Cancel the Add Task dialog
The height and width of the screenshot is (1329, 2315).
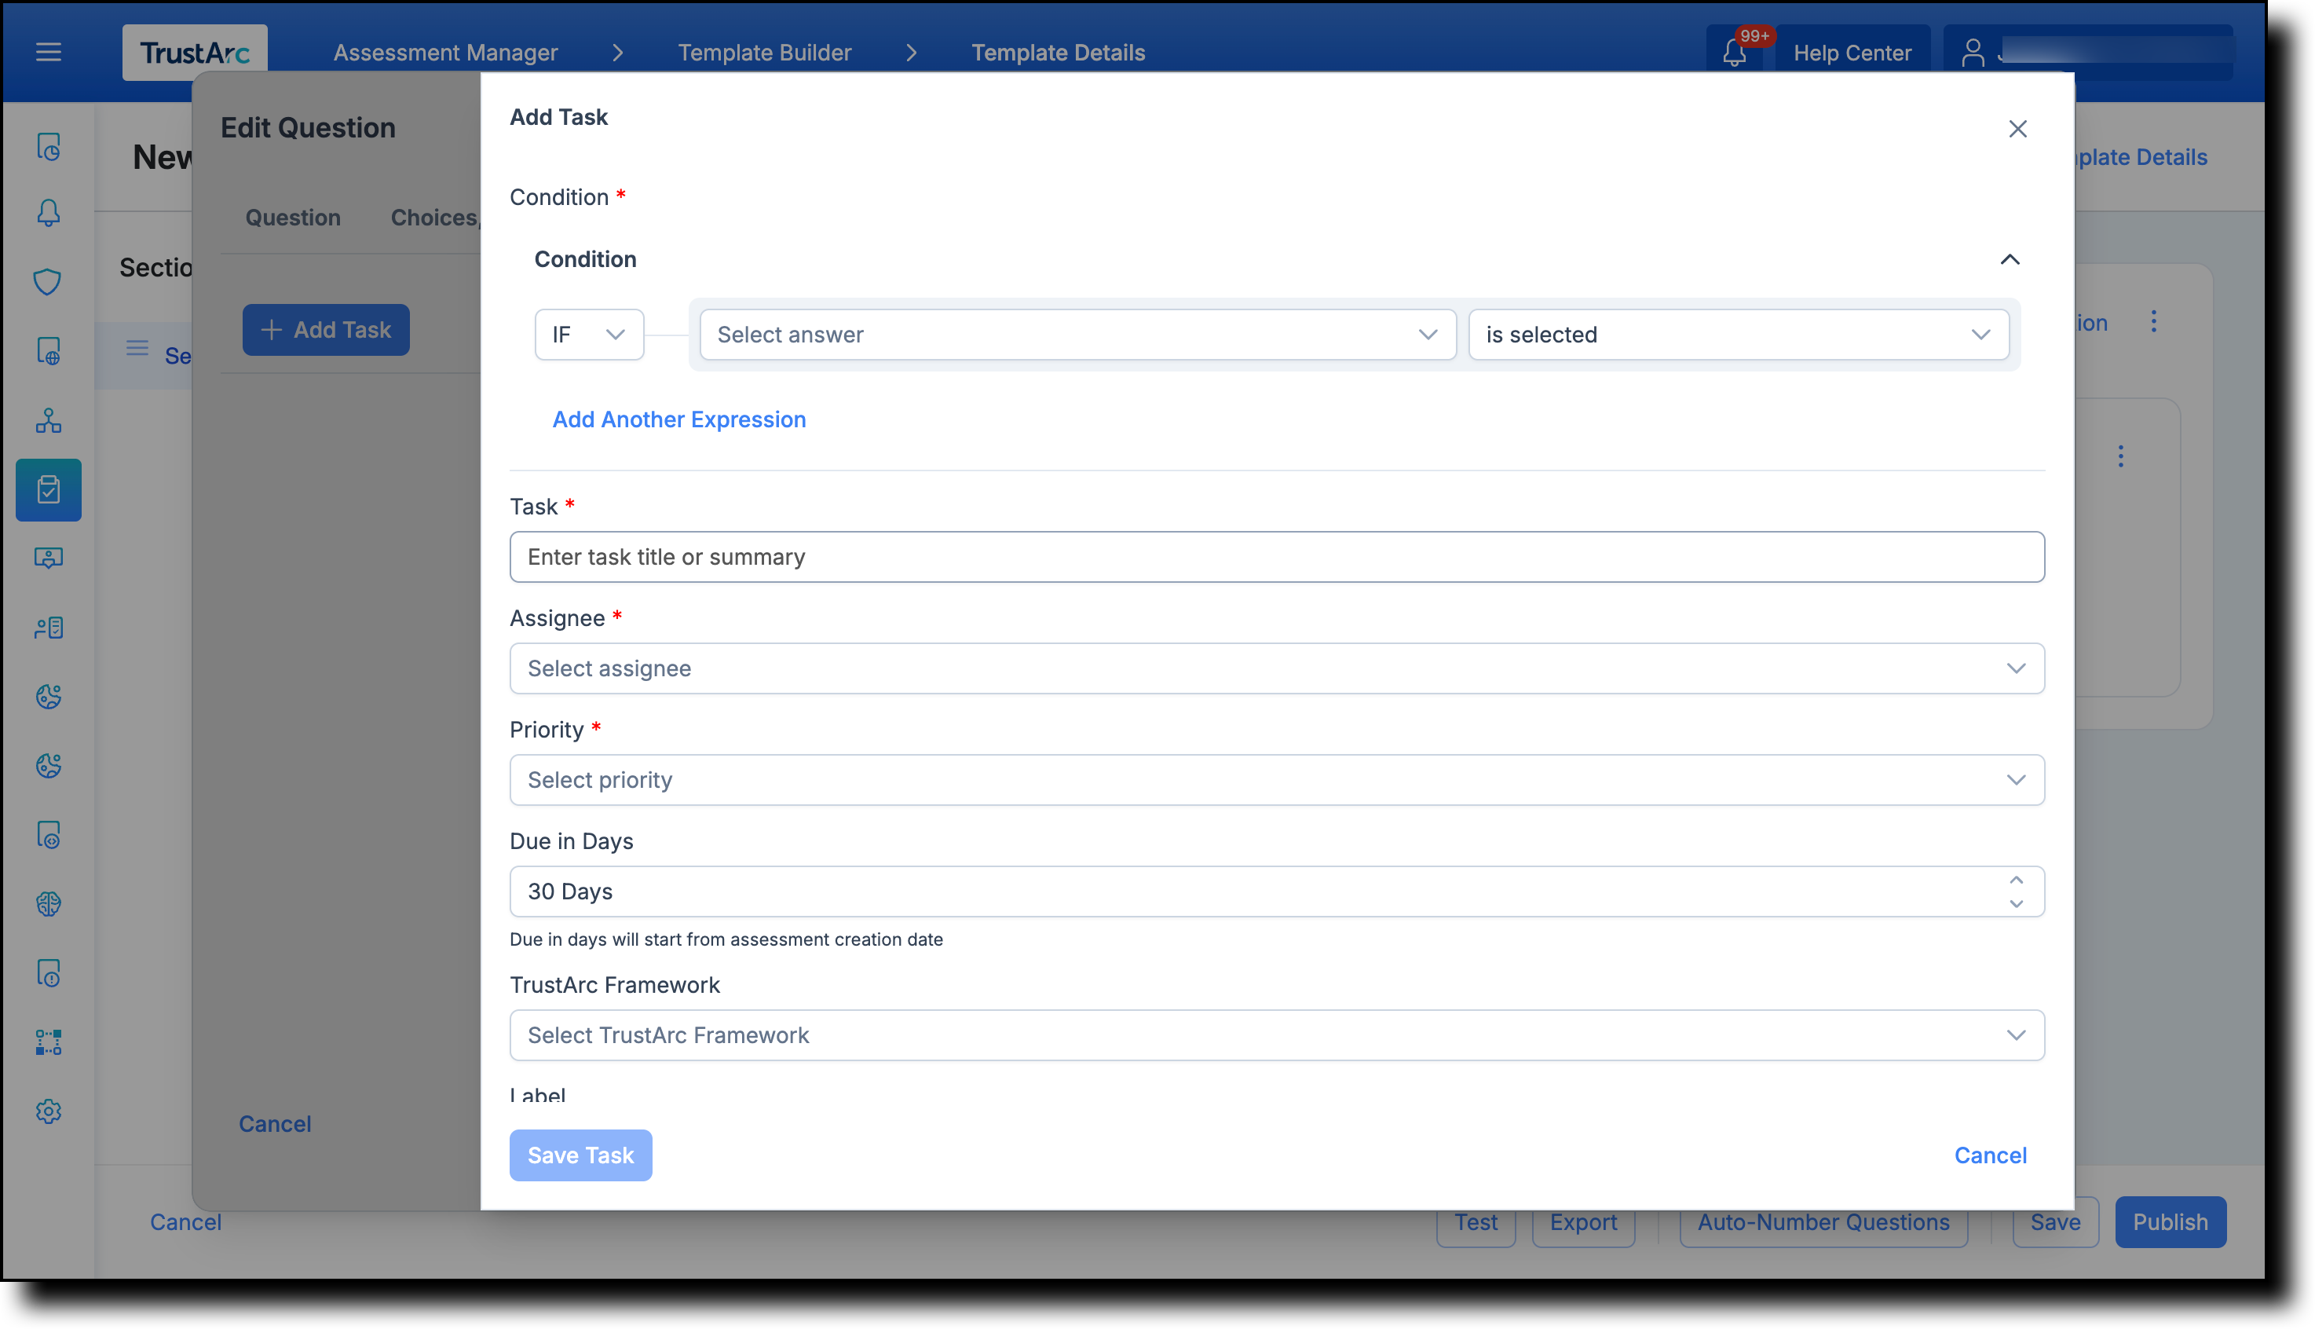(x=1990, y=1155)
